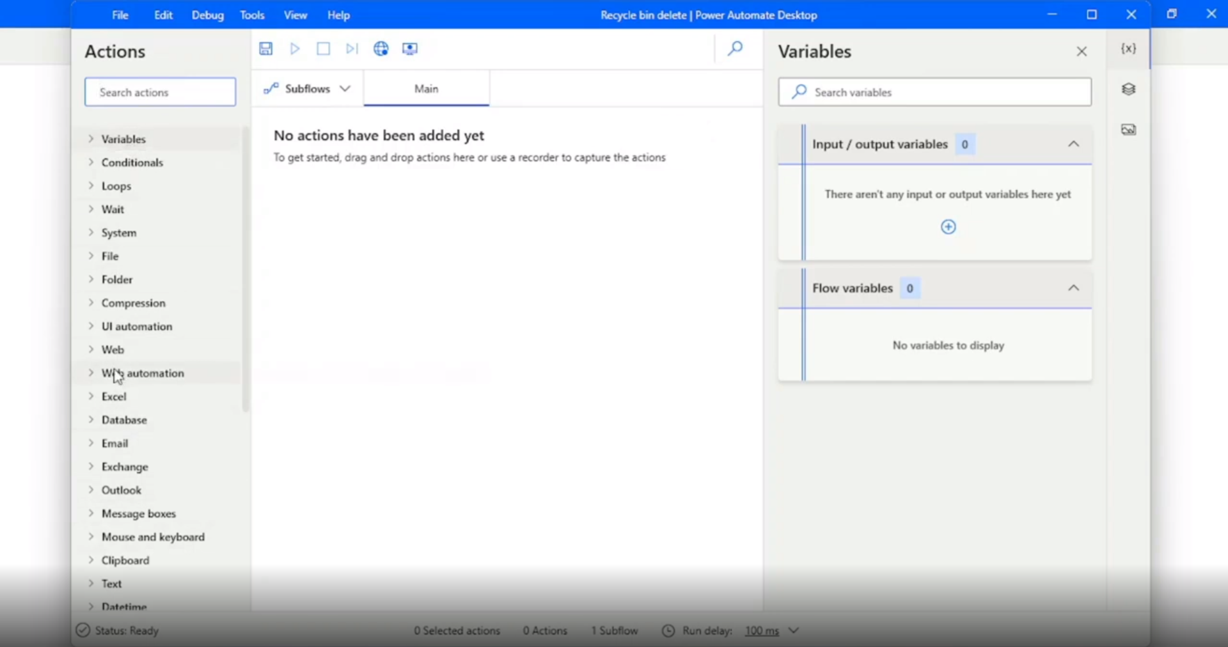This screenshot has height=647, width=1228.
Task: Open the View menu
Action: (x=295, y=15)
